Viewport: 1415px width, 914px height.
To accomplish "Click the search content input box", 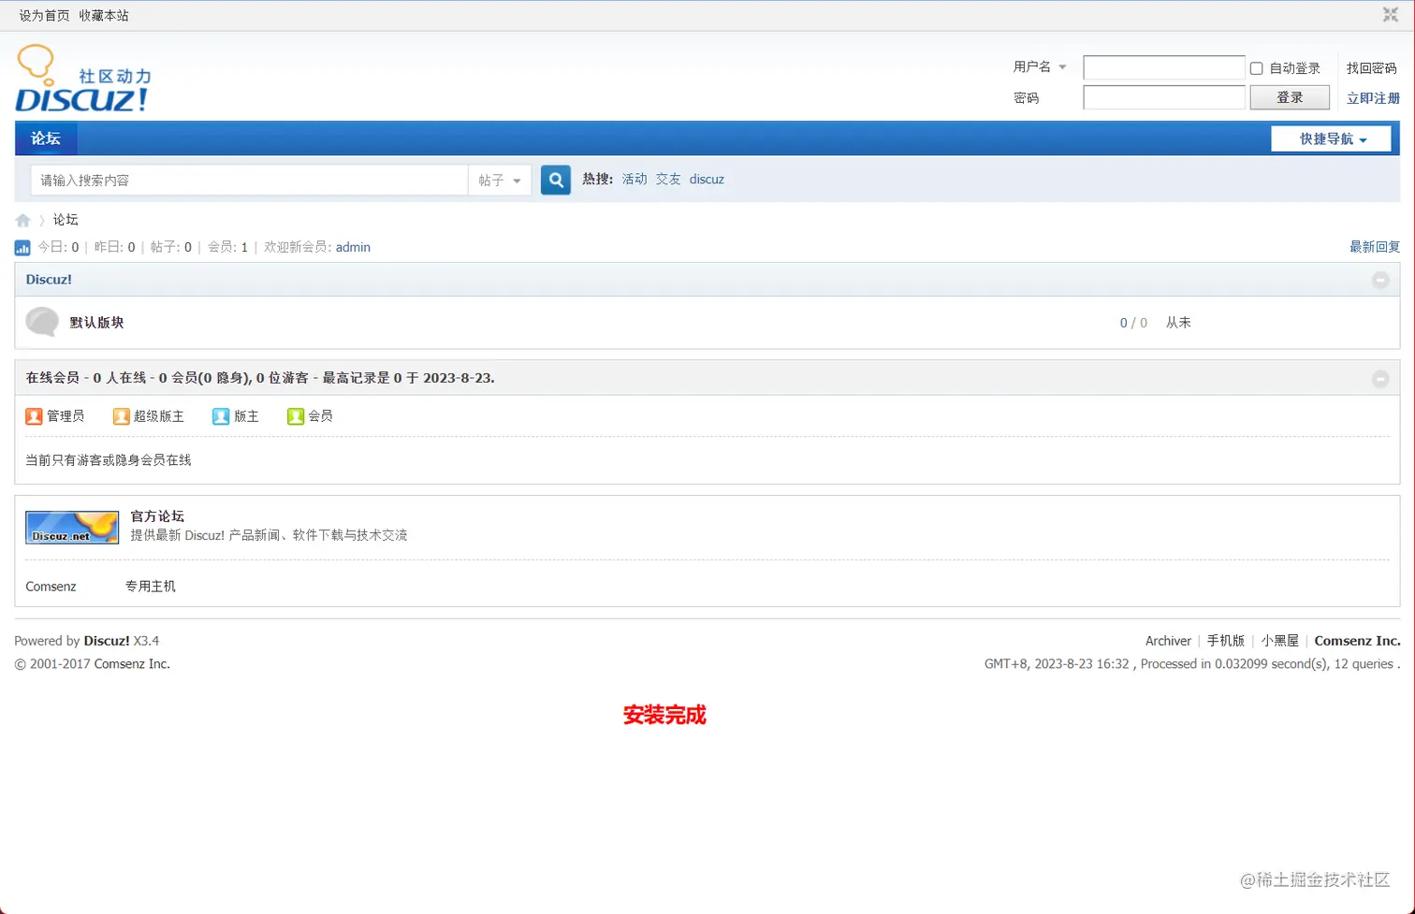I will pos(249,181).
